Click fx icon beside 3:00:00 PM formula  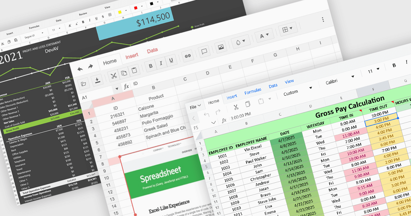click(x=224, y=120)
